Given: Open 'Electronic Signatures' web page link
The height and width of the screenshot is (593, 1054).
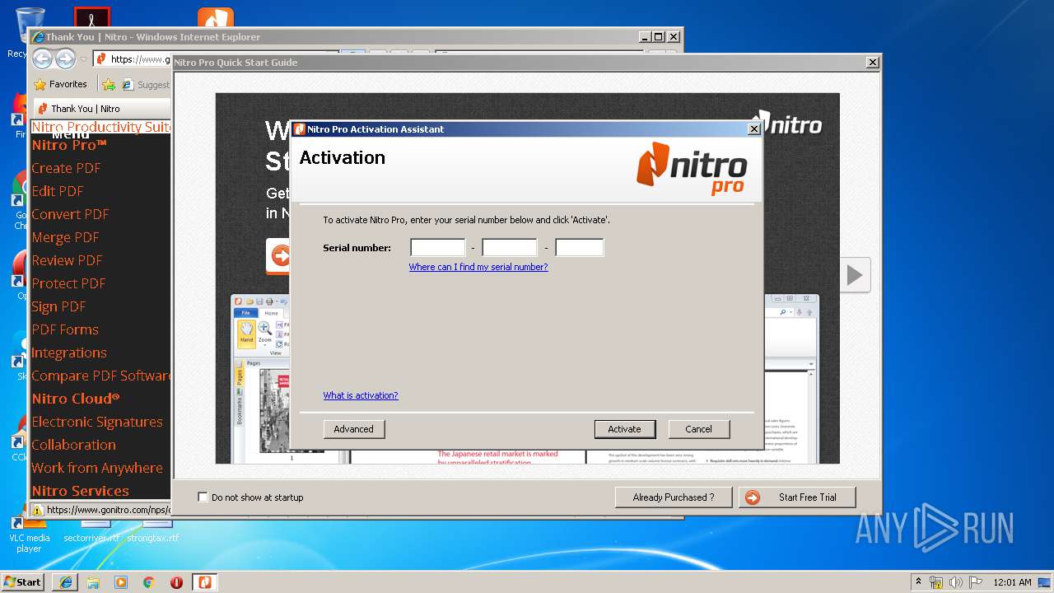Looking at the screenshot, I should pos(97,422).
